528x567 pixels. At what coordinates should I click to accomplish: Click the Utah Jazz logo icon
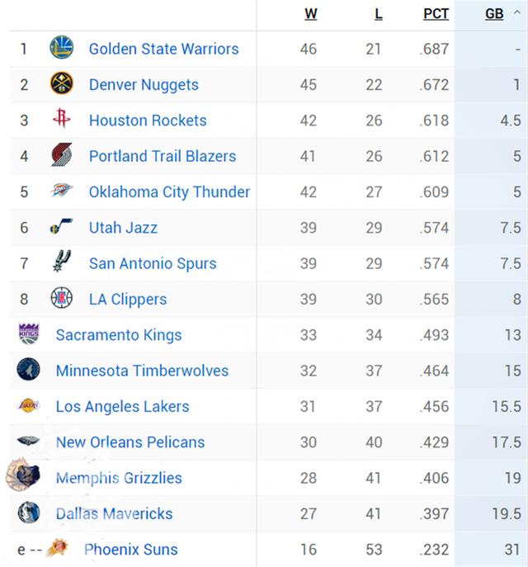61,226
